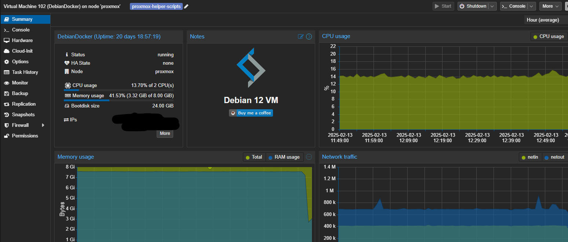This screenshot has height=242, width=568.
Task: Click the Monitor eye icon
Action: click(x=6, y=83)
